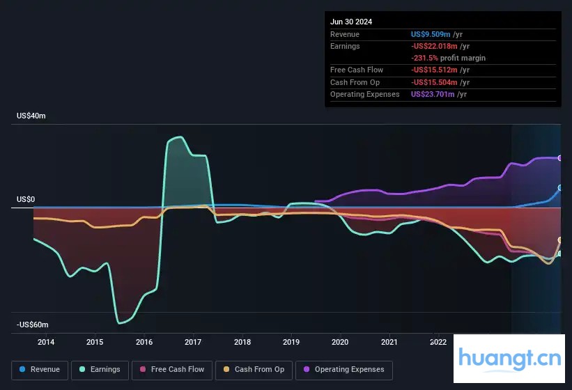The image size is (572, 390).
Task: Click the orange Cash From Op legend dot
Action: tap(227, 370)
